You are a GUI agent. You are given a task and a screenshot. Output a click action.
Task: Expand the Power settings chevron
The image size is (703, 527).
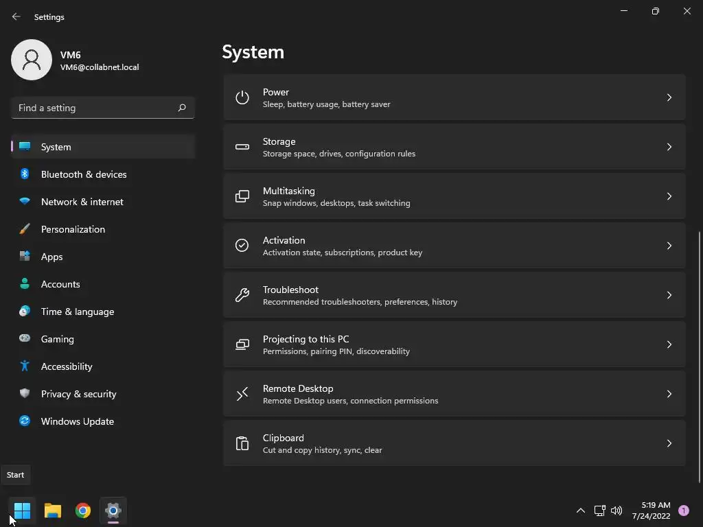669,97
